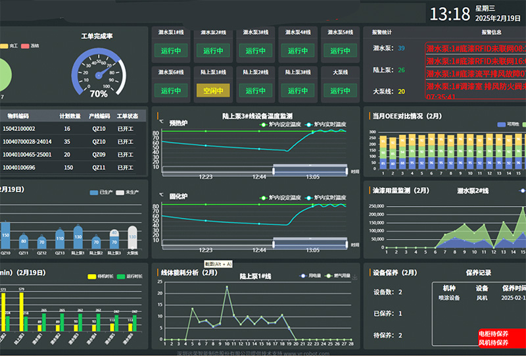Screen dimensions: 526x356
Task: Click the 计划数量 column header
Action: tap(70, 116)
